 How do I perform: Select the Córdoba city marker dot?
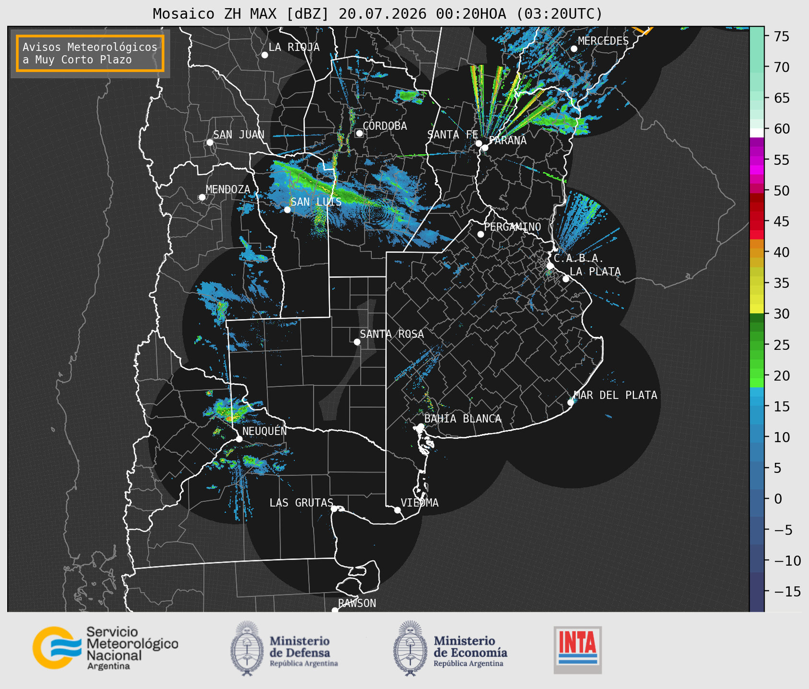[x=359, y=133]
